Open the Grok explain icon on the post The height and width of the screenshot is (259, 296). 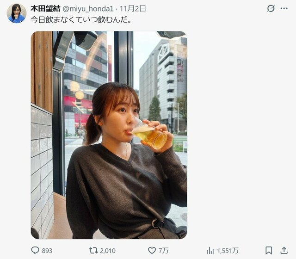(271, 8)
